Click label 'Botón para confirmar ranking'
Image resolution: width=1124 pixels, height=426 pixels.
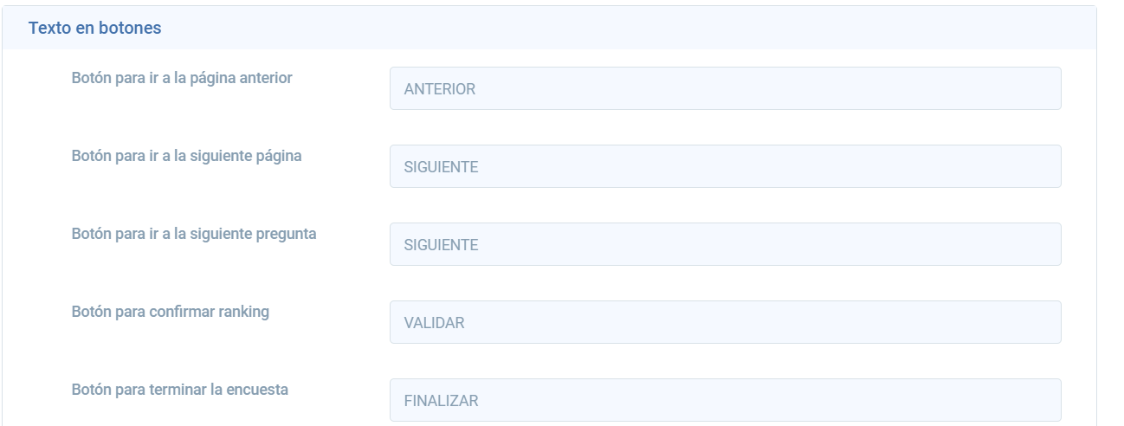(170, 312)
